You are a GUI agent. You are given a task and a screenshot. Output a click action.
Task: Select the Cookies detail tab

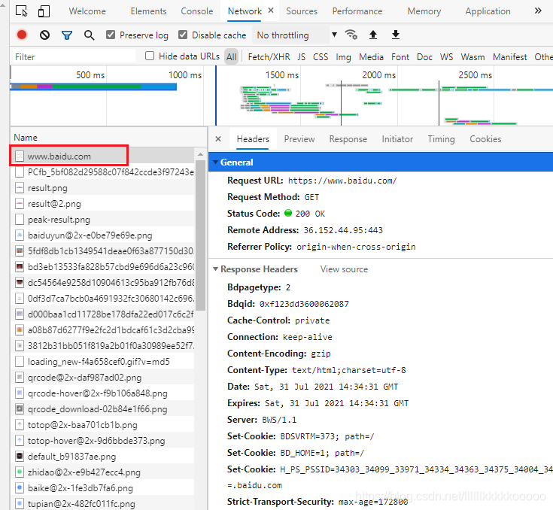tap(485, 139)
